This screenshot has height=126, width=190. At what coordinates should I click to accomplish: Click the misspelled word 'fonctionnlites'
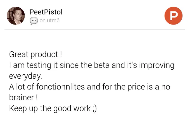click(60, 87)
